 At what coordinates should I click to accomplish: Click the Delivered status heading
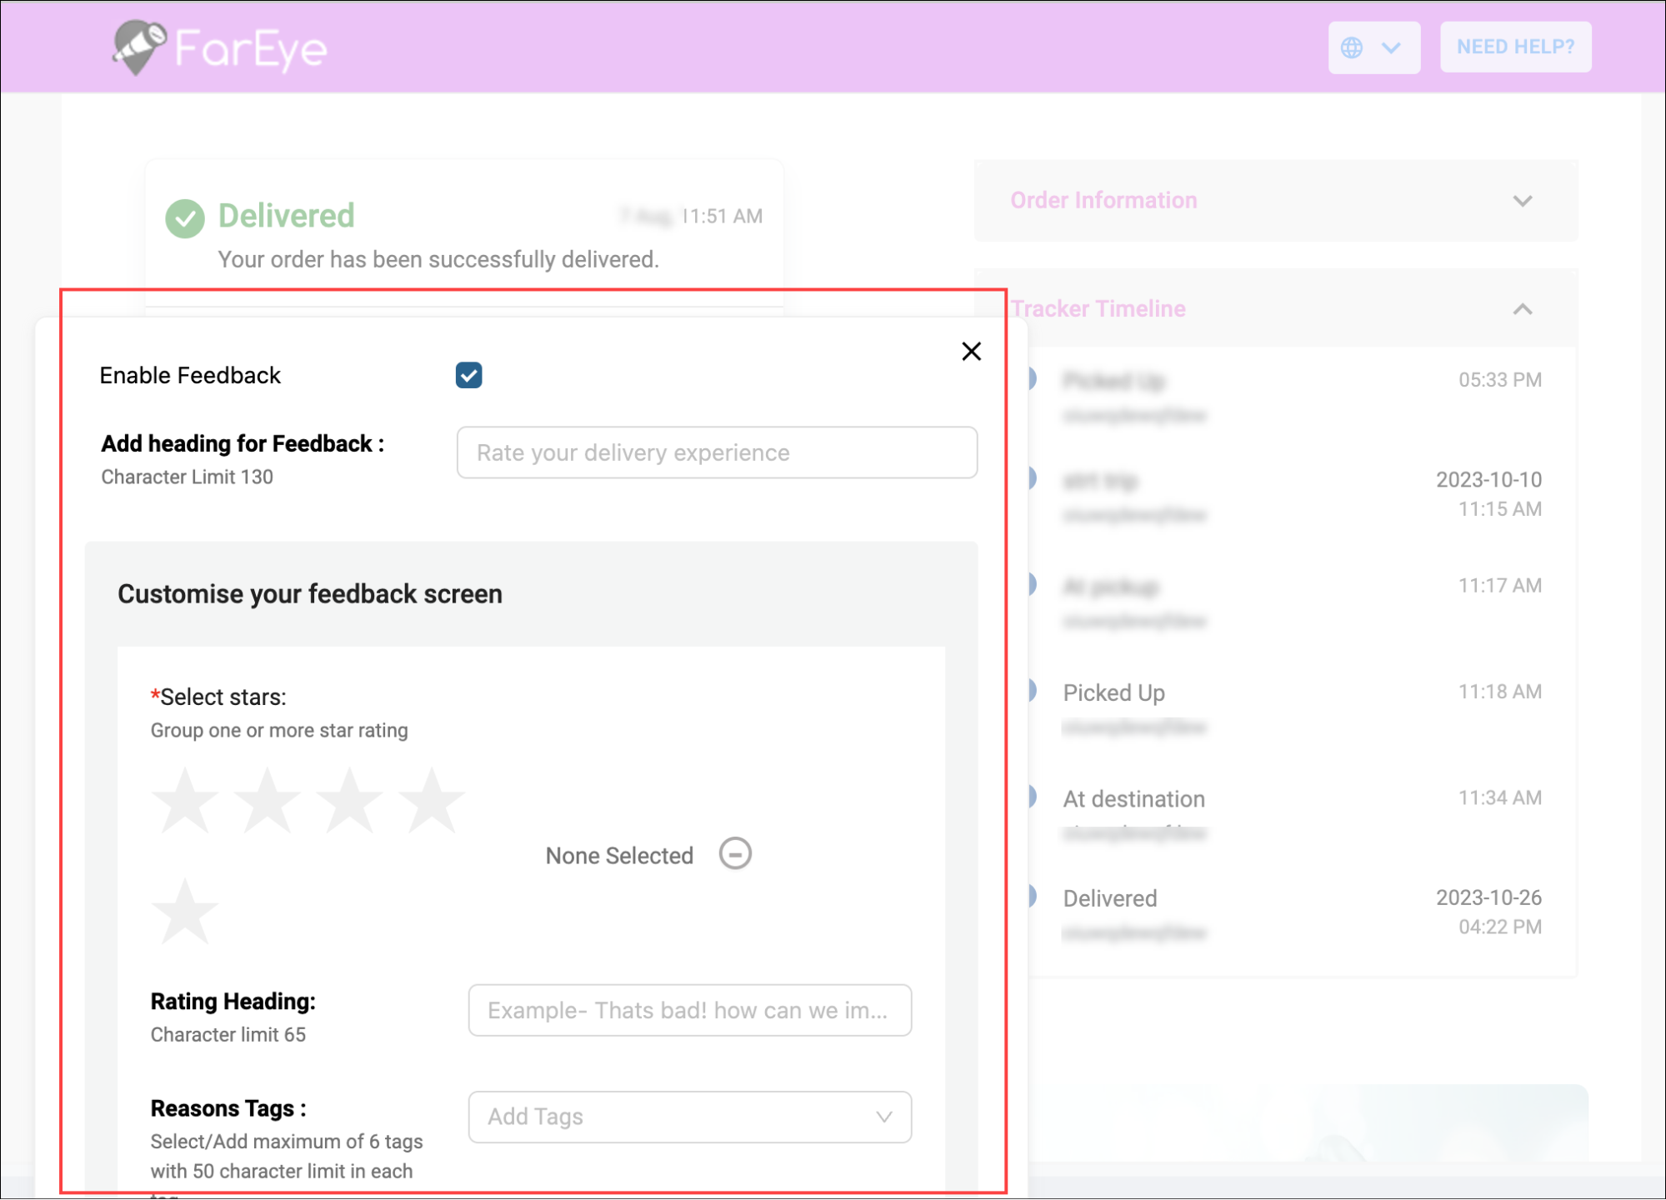tap(286, 216)
